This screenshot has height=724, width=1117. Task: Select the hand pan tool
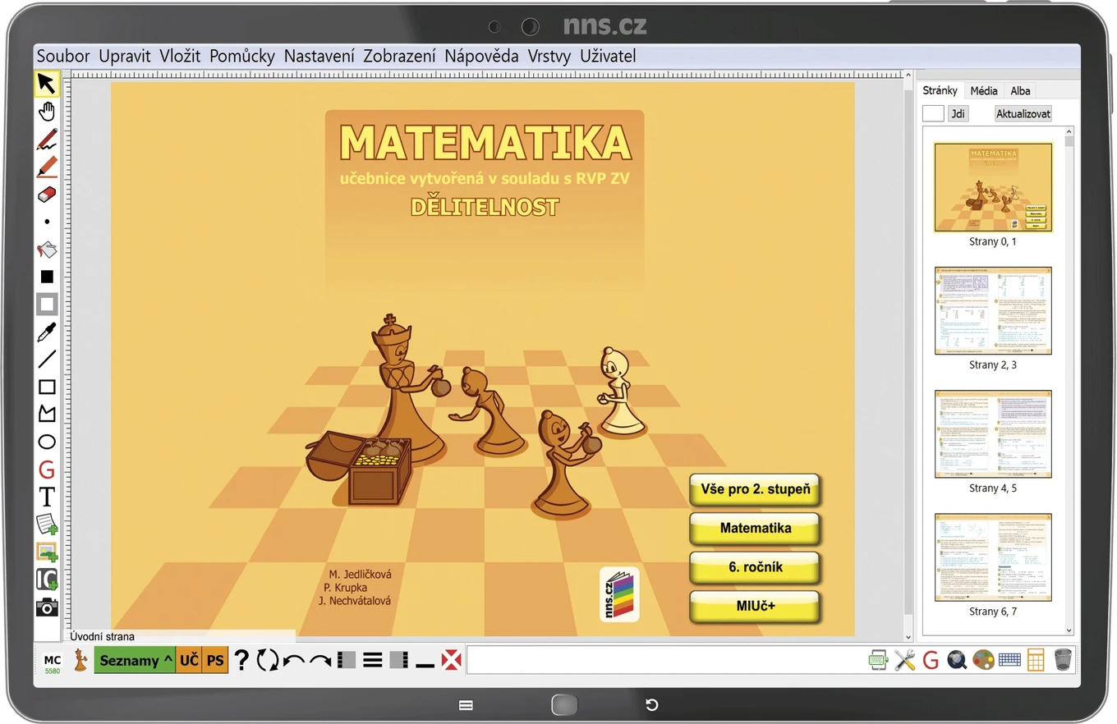[47, 112]
